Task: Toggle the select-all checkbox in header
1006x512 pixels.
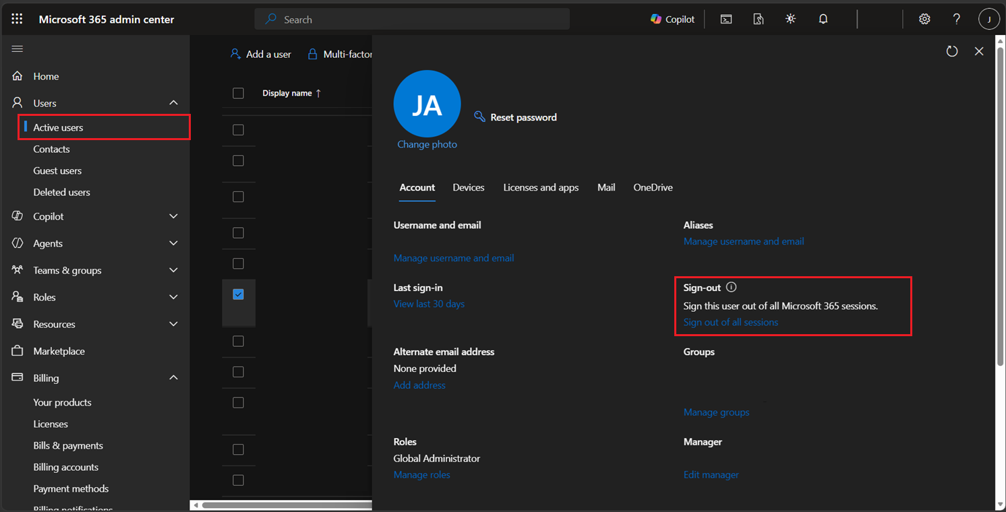Action: point(238,93)
